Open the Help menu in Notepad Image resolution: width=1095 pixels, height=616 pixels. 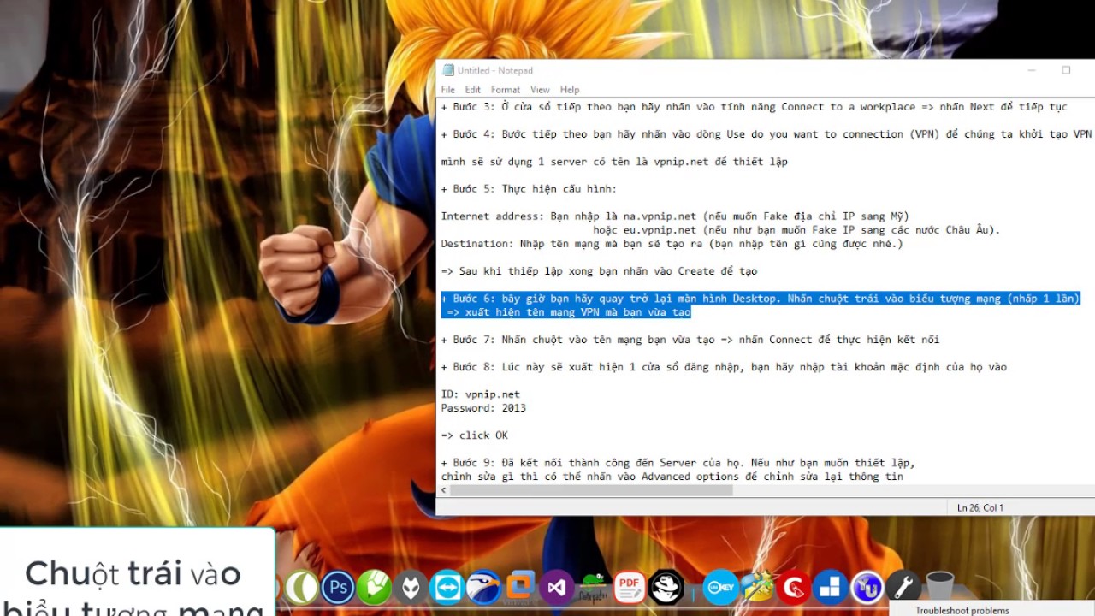570,90
